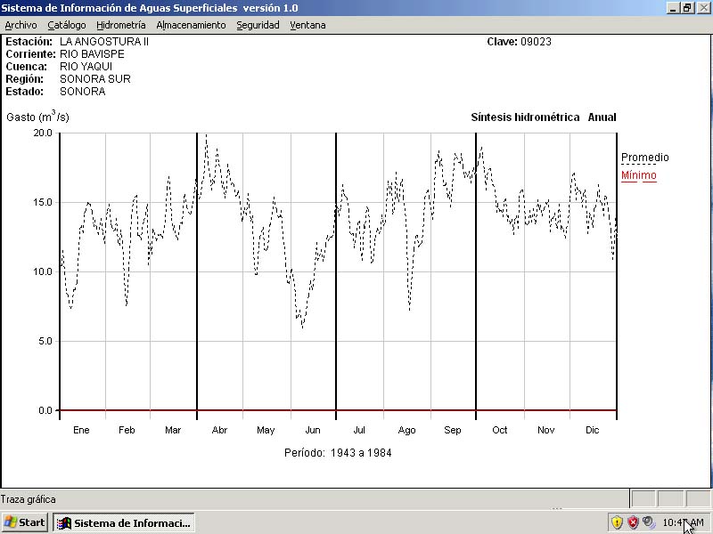
Task: Open the Ventana menu
Action: pyautogui.click(x=307, y=25)
